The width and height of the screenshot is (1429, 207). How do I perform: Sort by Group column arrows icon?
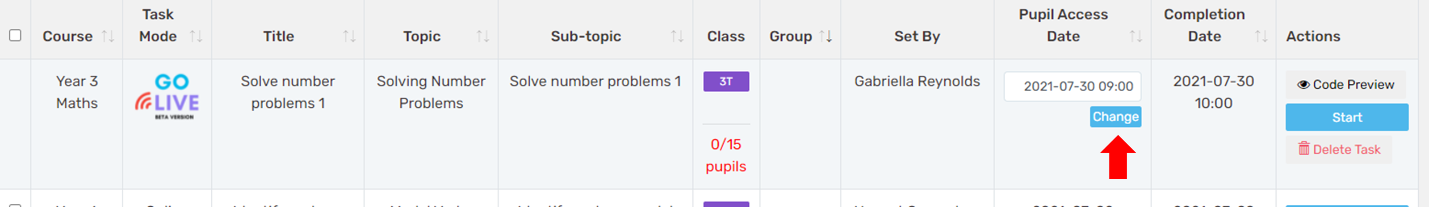click(x=826, y=37)
